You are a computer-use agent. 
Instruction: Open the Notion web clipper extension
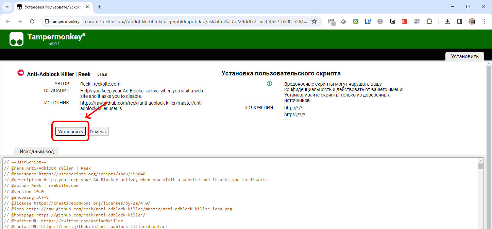click(392, 21)
